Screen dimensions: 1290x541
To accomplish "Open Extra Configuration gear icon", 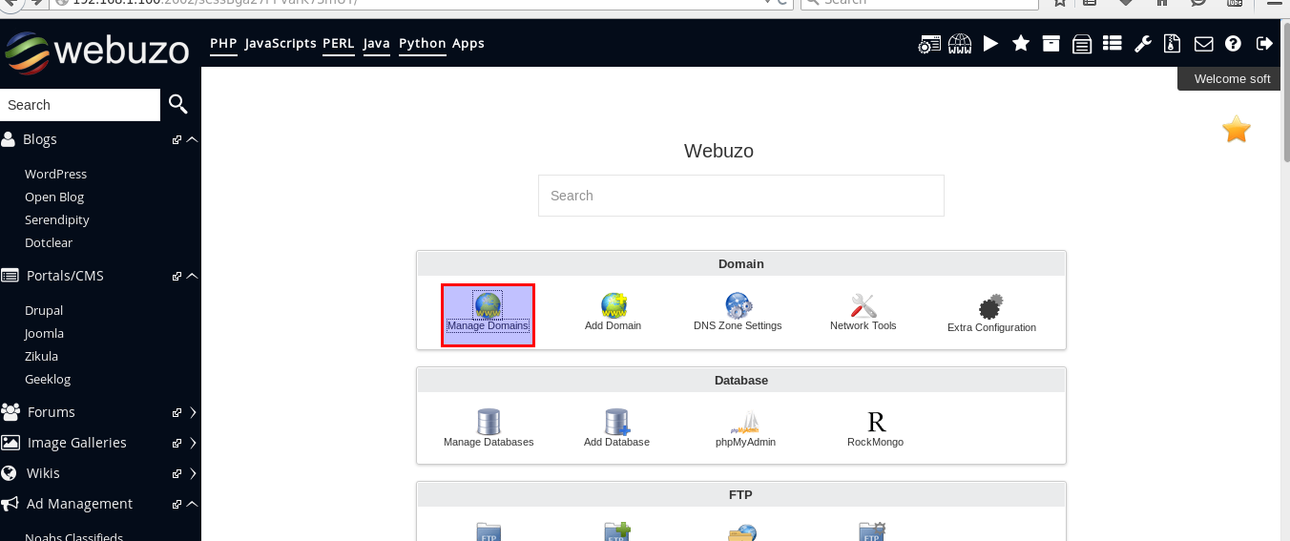I will click(991, 312).
